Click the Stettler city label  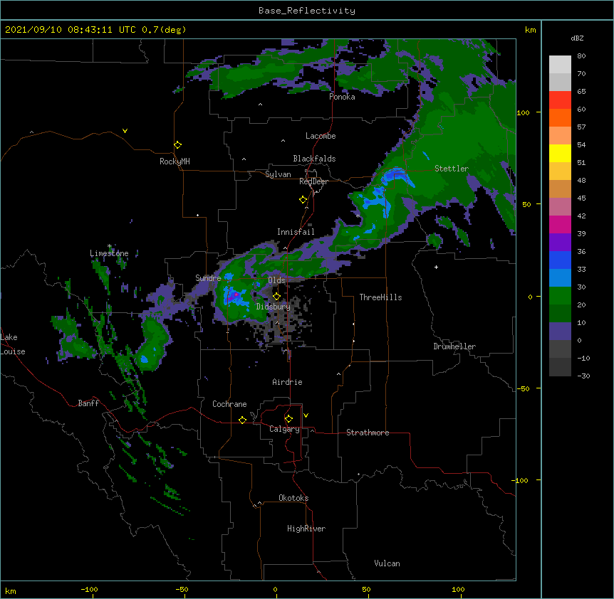point(452,169)
